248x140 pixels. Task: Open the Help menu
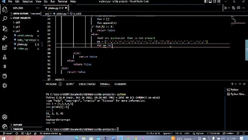pos(73,2)
